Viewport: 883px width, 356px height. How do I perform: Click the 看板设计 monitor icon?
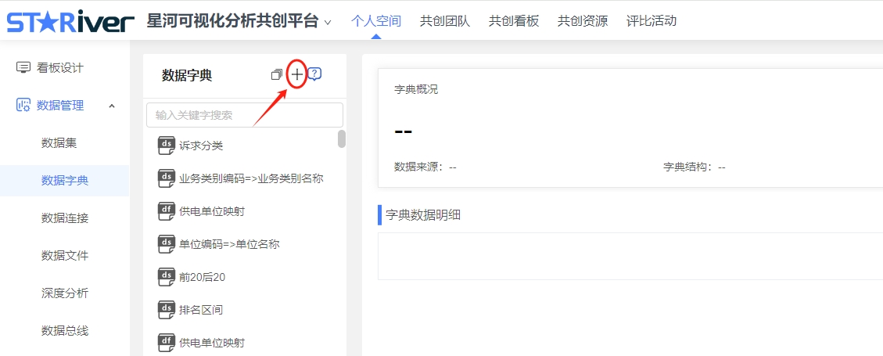23,68
